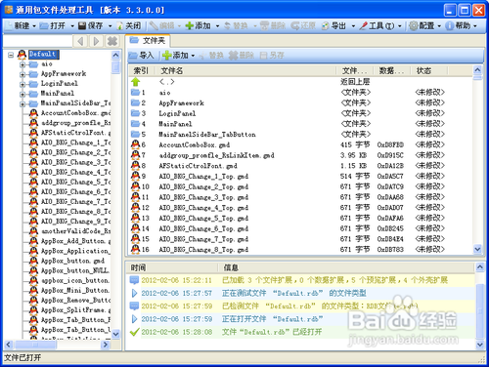Screen dimensions: 489x367
Task: Select AccountComboBox.gmd in the tree
Action: click(x=75, y=113)
